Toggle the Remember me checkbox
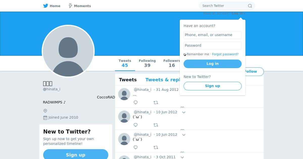The height and width of the screenshot is (159, 303). pos(185,55)
